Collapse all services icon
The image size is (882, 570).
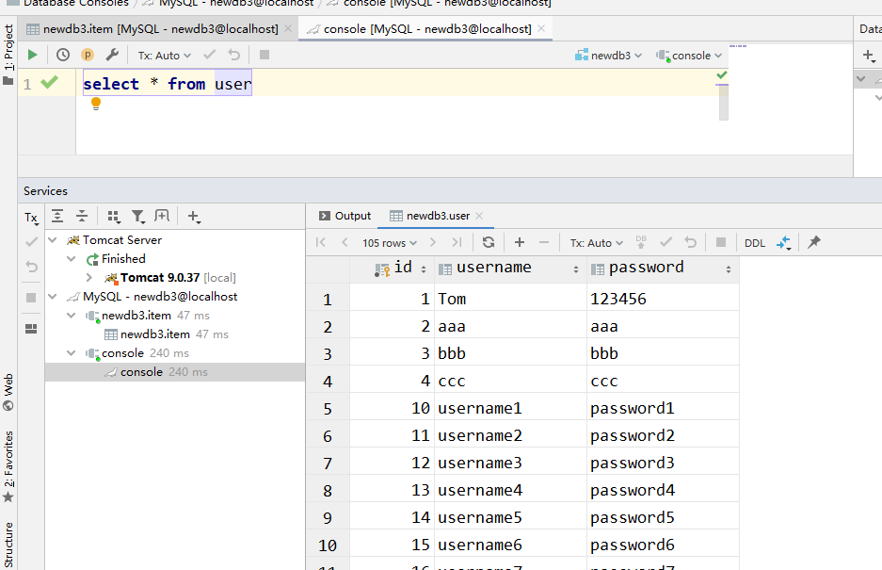click(82, 216)
